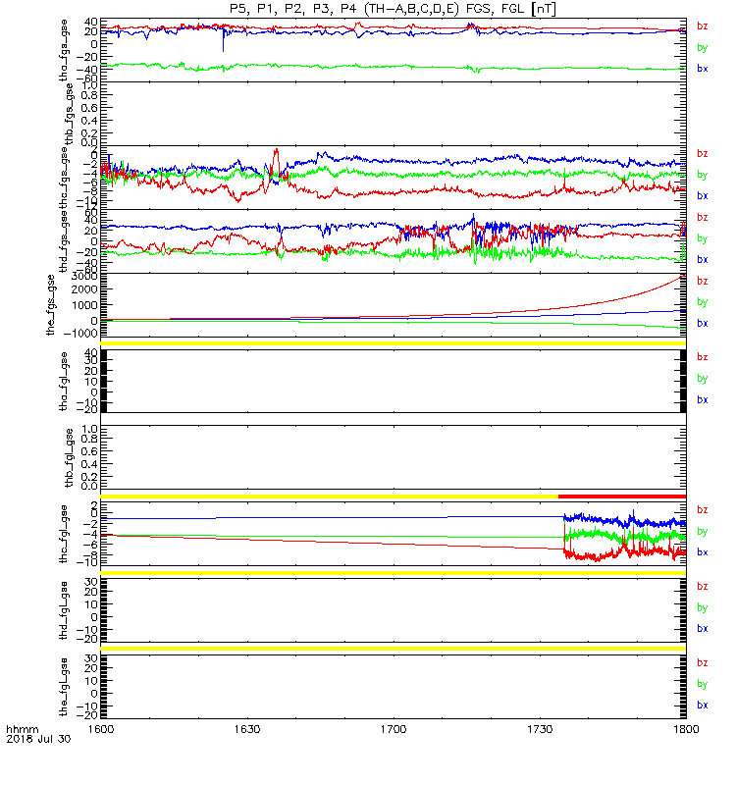Click the yellow status bar above tha_fgl_gse panel

coord(394,343)
